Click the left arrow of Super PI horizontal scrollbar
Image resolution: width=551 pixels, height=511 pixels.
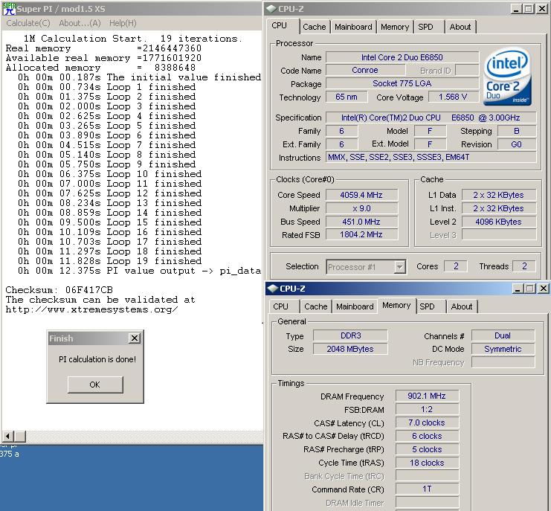(x=7, y=436)
